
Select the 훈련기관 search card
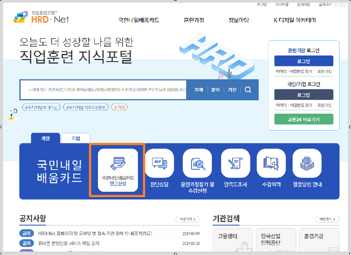tap(319, 240)
